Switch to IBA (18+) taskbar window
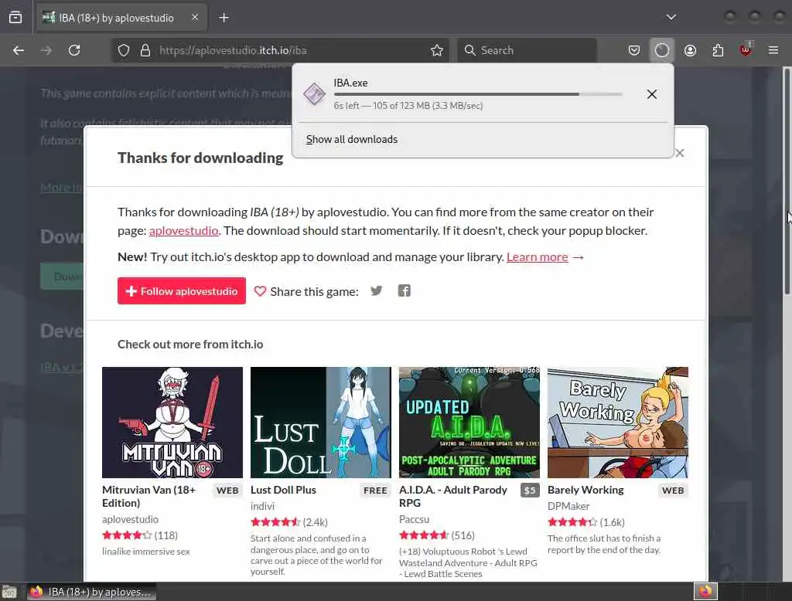 point(91,592)
